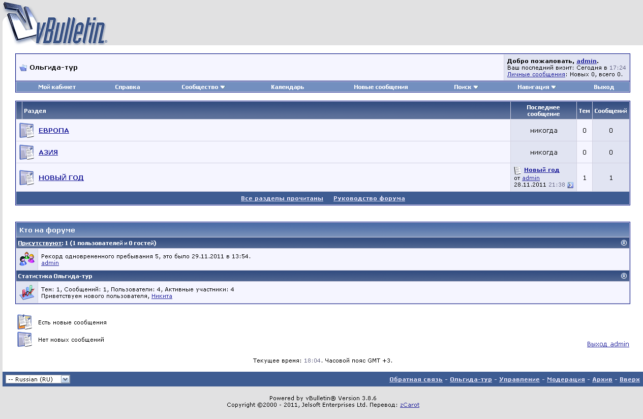Click Выход in navbar
This screenshot has height=419, width=643.
tap(604, 87)
